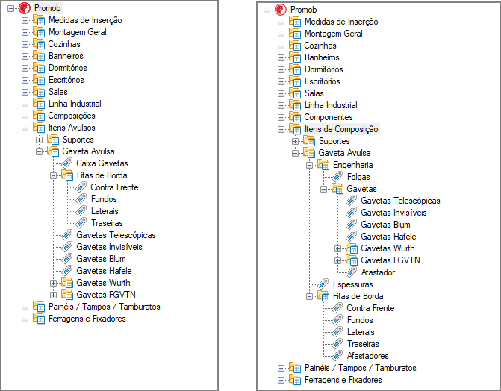Click Fundos tag icon in right tree
Viewport: 501px width, 391px height.
pos(337,320)
